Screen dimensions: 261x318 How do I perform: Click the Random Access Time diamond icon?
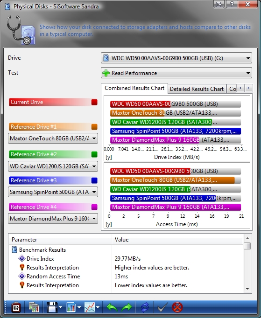22,276
